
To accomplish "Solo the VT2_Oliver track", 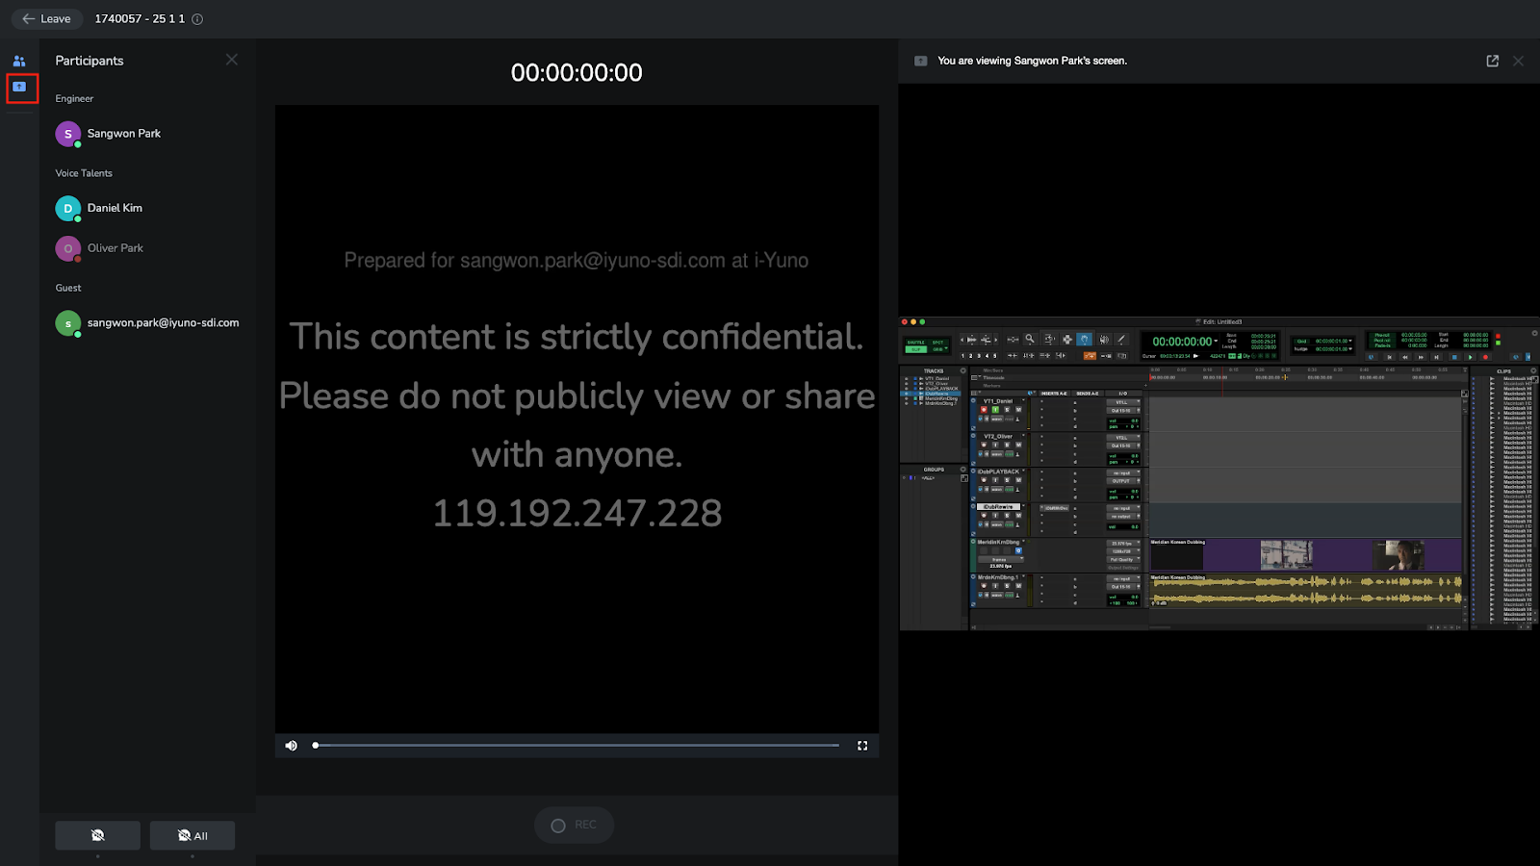I will (1007, 445).
